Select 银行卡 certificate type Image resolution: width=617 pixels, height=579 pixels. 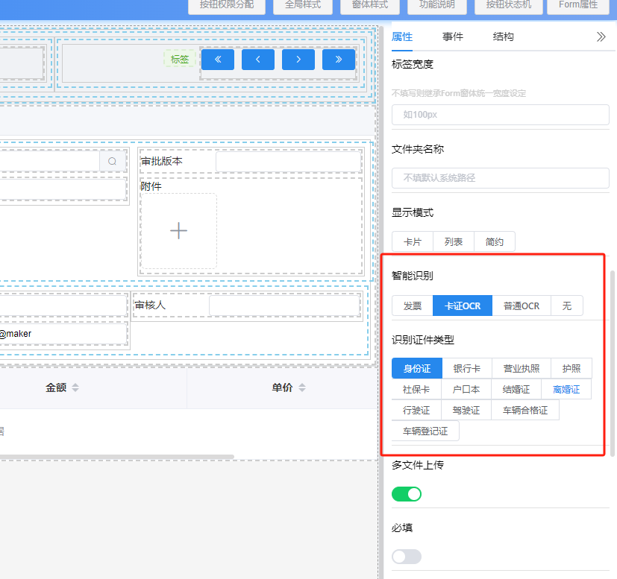[467, 369]
